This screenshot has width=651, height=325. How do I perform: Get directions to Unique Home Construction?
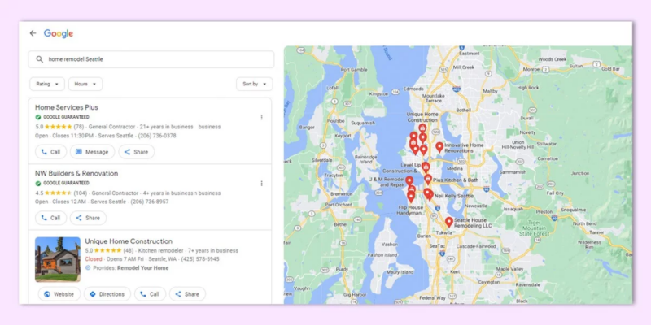tap(107, 294)
